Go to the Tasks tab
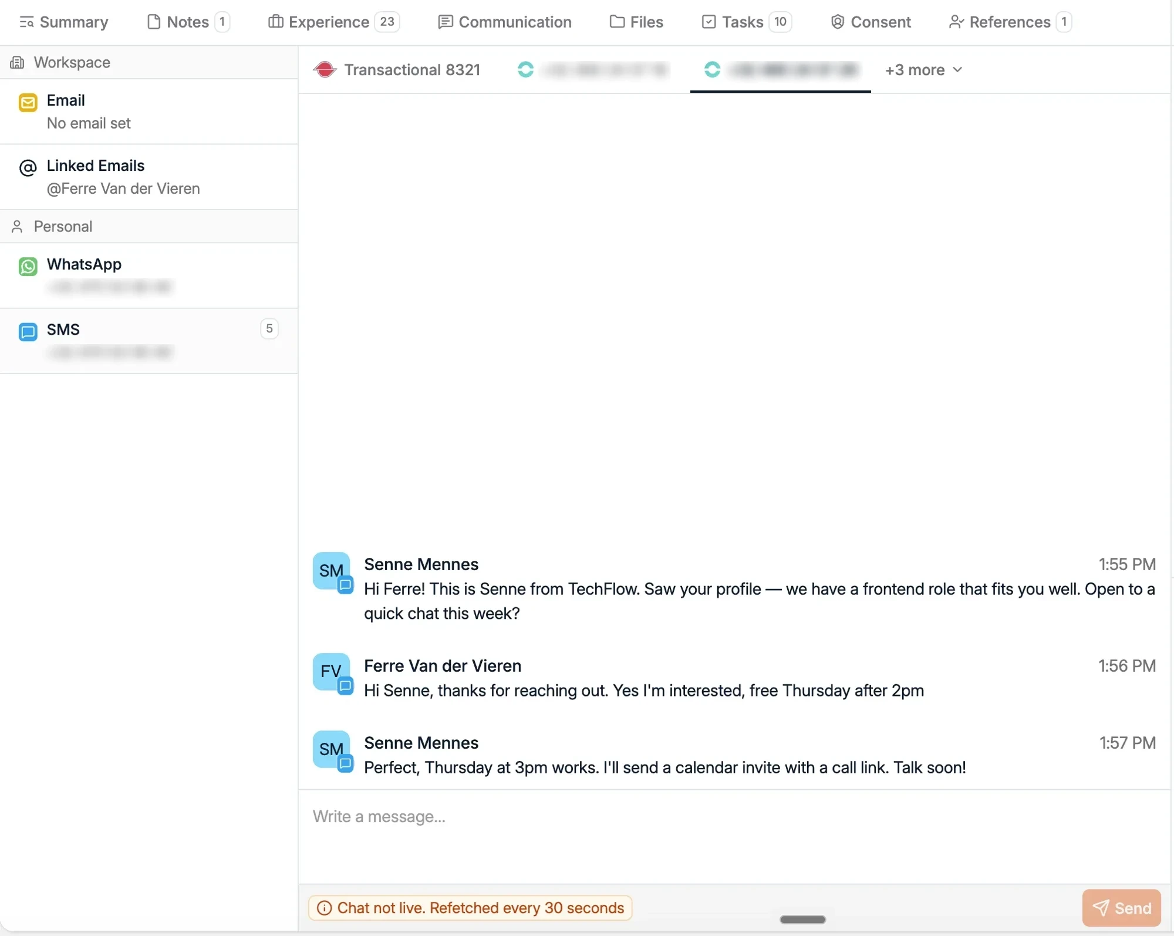1174x936 pixels. point(747,22)
